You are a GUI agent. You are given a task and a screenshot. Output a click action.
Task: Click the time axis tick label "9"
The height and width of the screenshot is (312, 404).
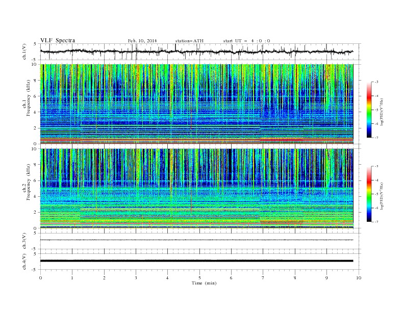(326, 278)
